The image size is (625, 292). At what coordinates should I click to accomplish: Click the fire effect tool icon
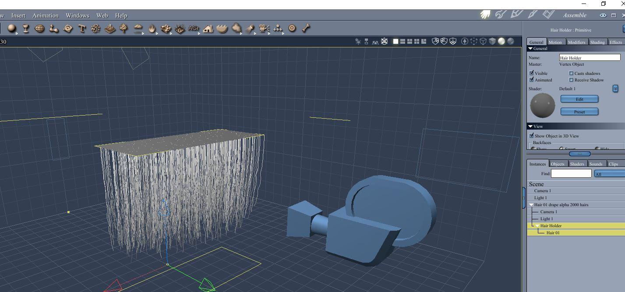click(x=152, y=29)
